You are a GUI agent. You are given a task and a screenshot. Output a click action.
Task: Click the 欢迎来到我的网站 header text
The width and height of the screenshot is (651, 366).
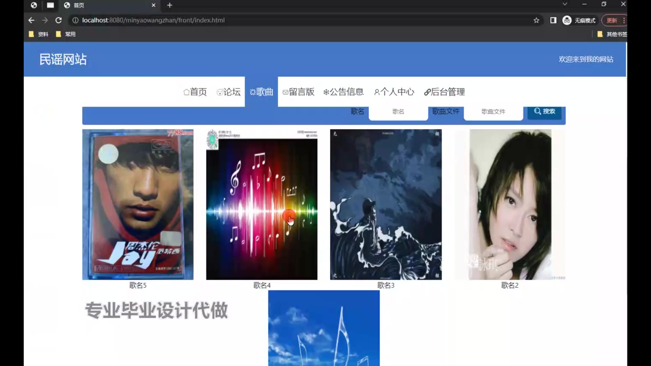click(586, 59)
